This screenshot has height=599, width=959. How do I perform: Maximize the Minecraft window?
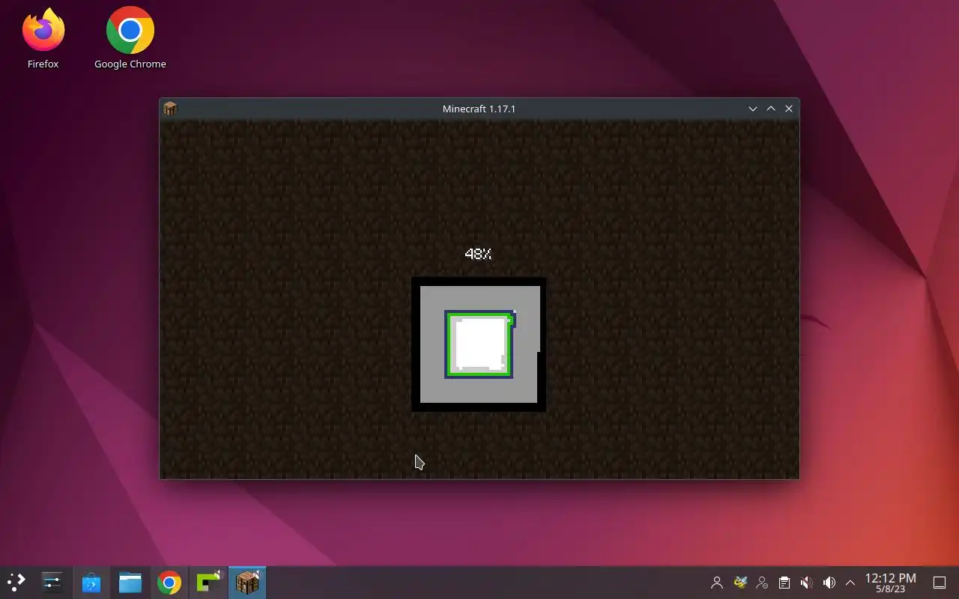[x=771, y=109]
